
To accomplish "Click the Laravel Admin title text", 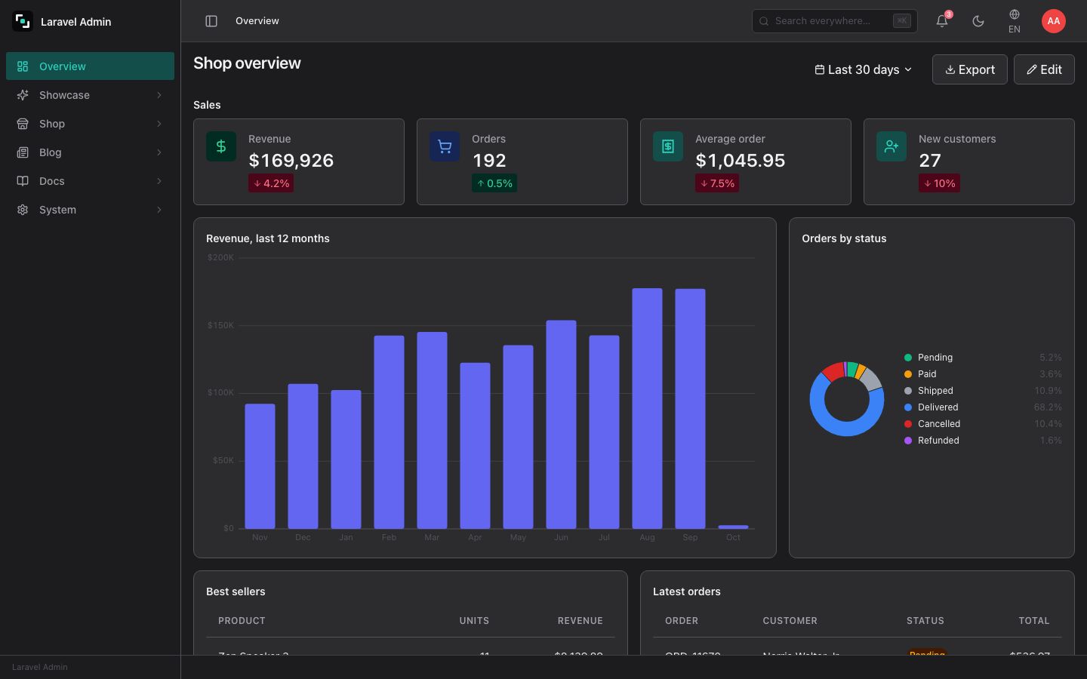I will pyautogui.click(x=75, y=22).
